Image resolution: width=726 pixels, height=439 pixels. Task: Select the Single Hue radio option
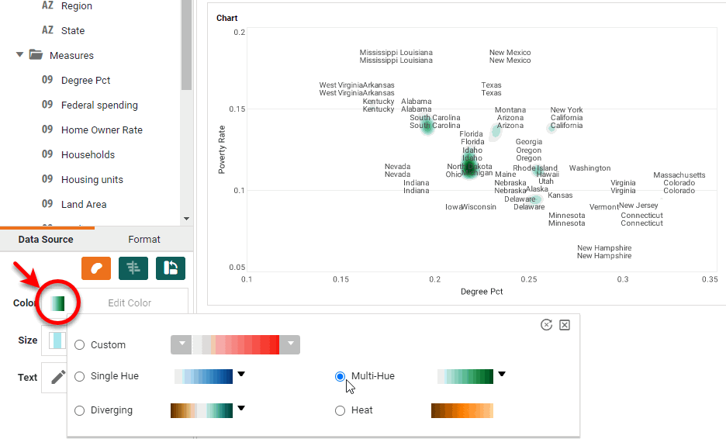pos(80,376)
